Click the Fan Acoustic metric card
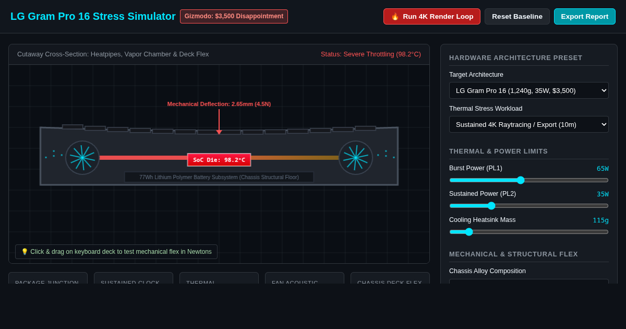Viewport: 626px width, 329px height. [305, 278]
